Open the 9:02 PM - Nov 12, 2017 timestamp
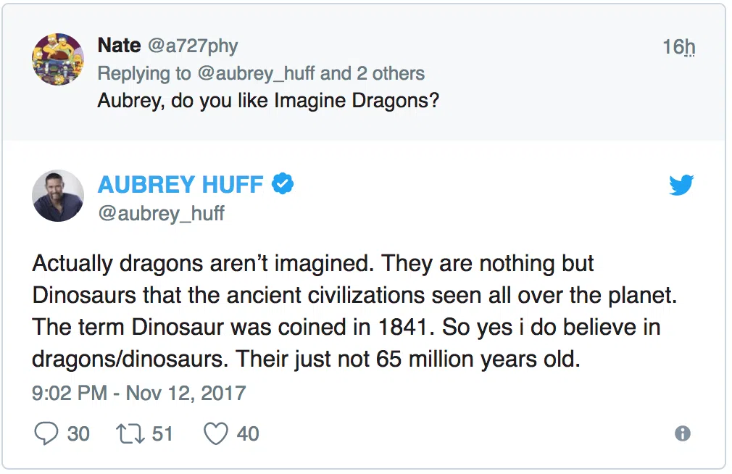The height and width of the screenshot is (474, 732). (x=139, y=394)
